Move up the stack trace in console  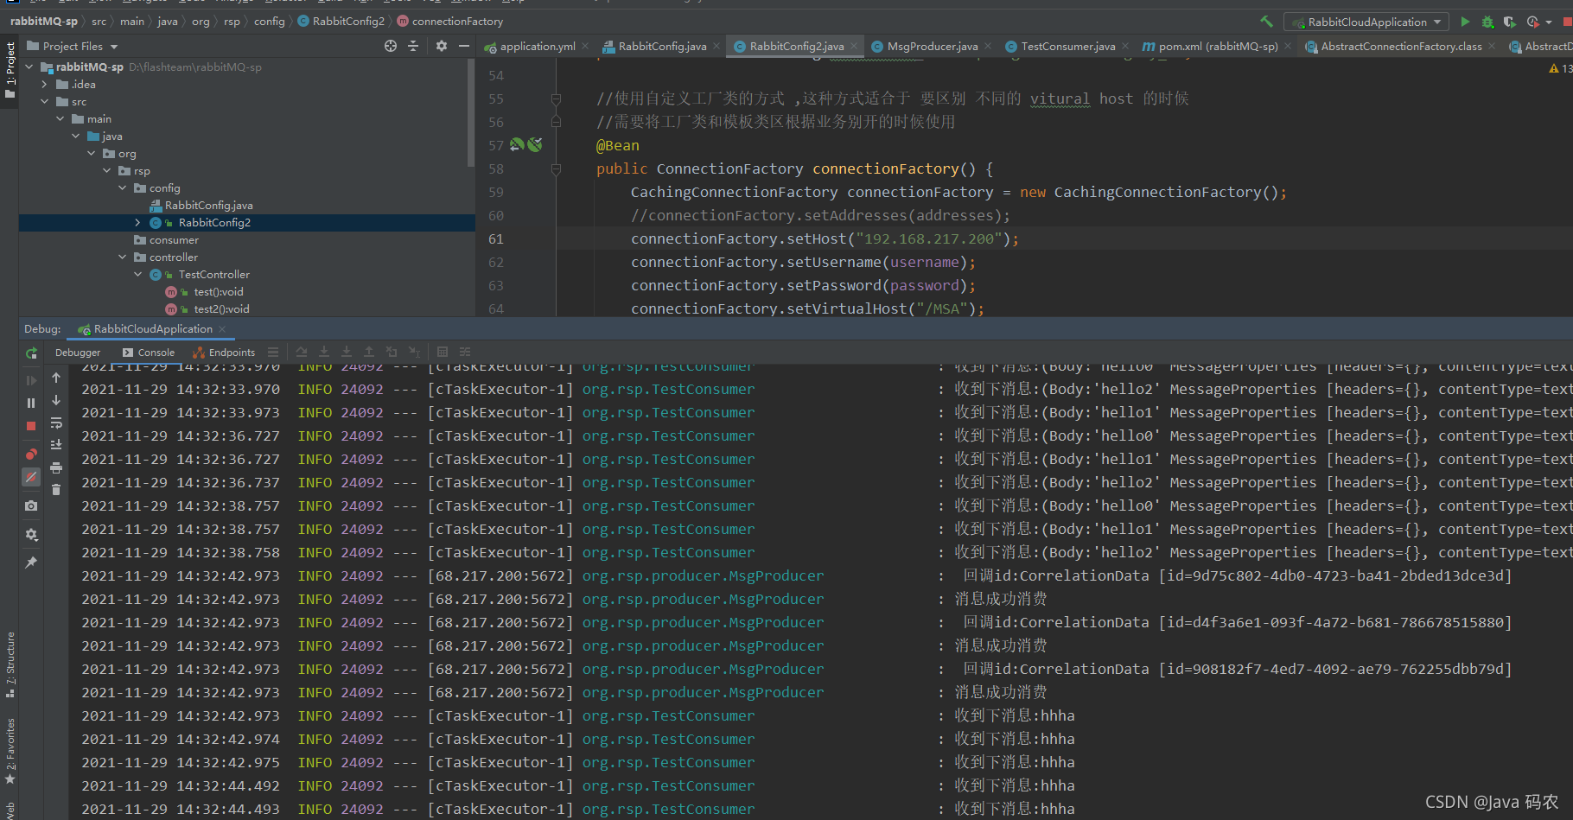click(x=56, y=378)
